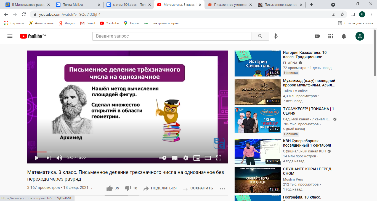Open the account avatar in YouTube header
Viewport: 377px width, 201px height.
(360, 36)
